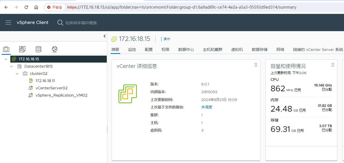Image resolution: width=344 pixels, height=163 pixels.
Task: Switch to Storage view icon
Action: [x=38, y=49]
